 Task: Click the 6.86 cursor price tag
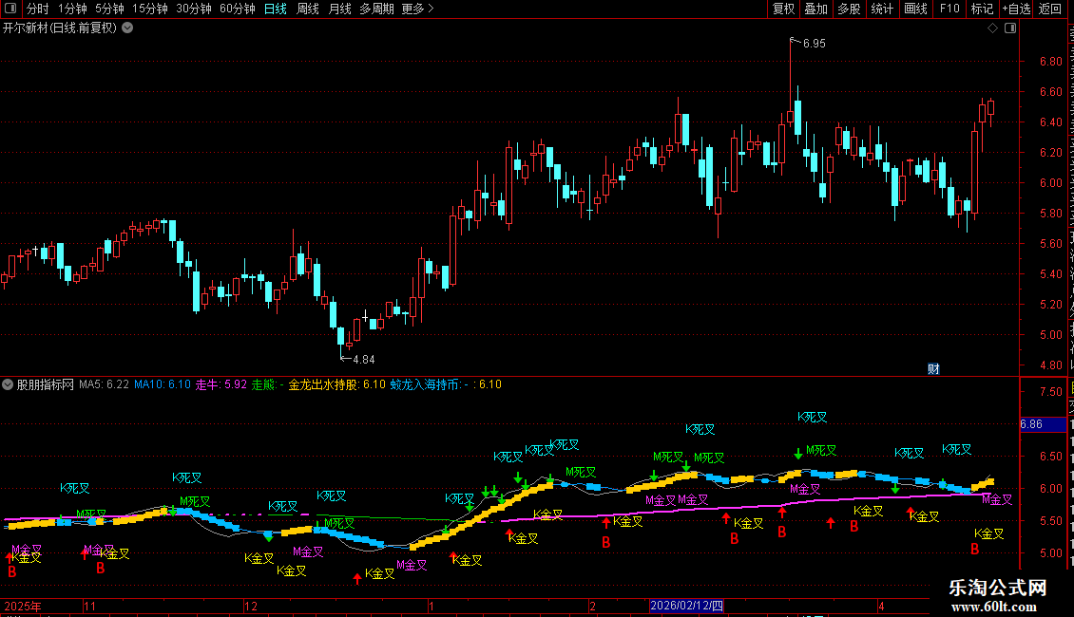pyautogui.click(x=1043, y=424)
